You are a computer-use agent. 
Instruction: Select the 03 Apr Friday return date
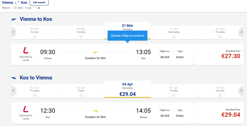coord(81,91)
